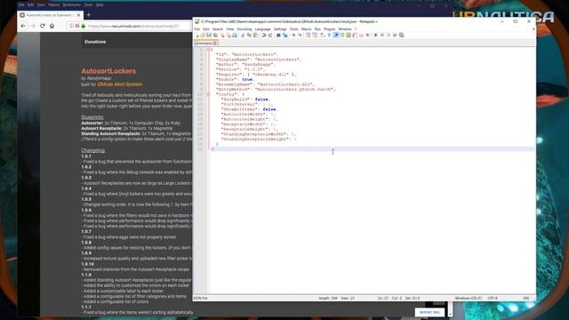
Task: Open the Encoding menu in Notepad++
Action: click(x=244, y=29)
